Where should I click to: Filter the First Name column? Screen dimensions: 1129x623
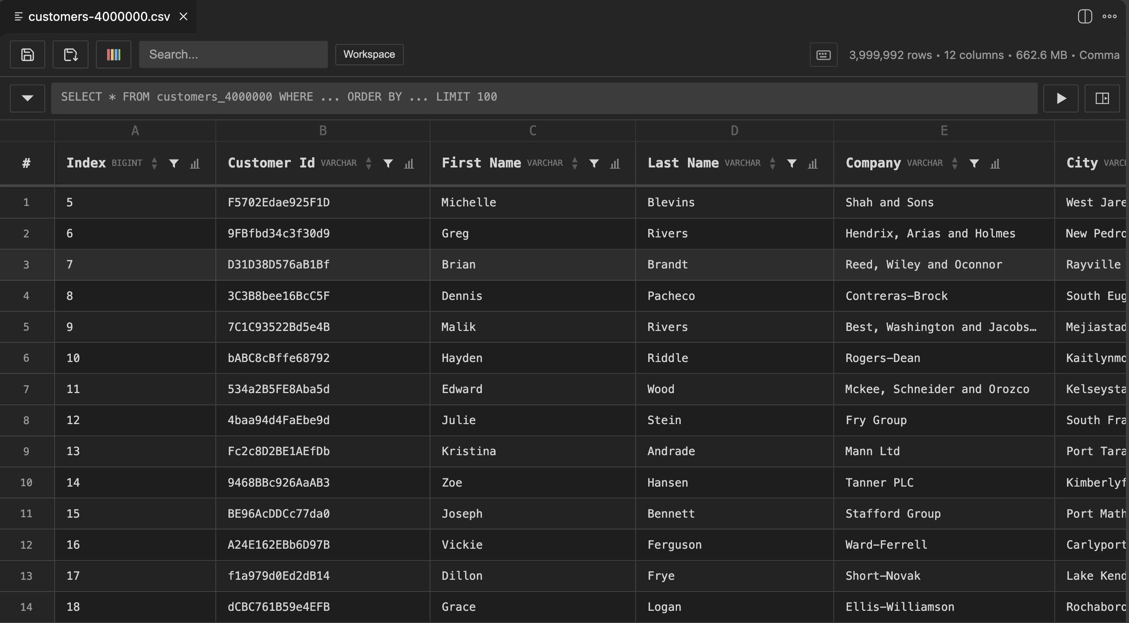(x=594, y=164)
